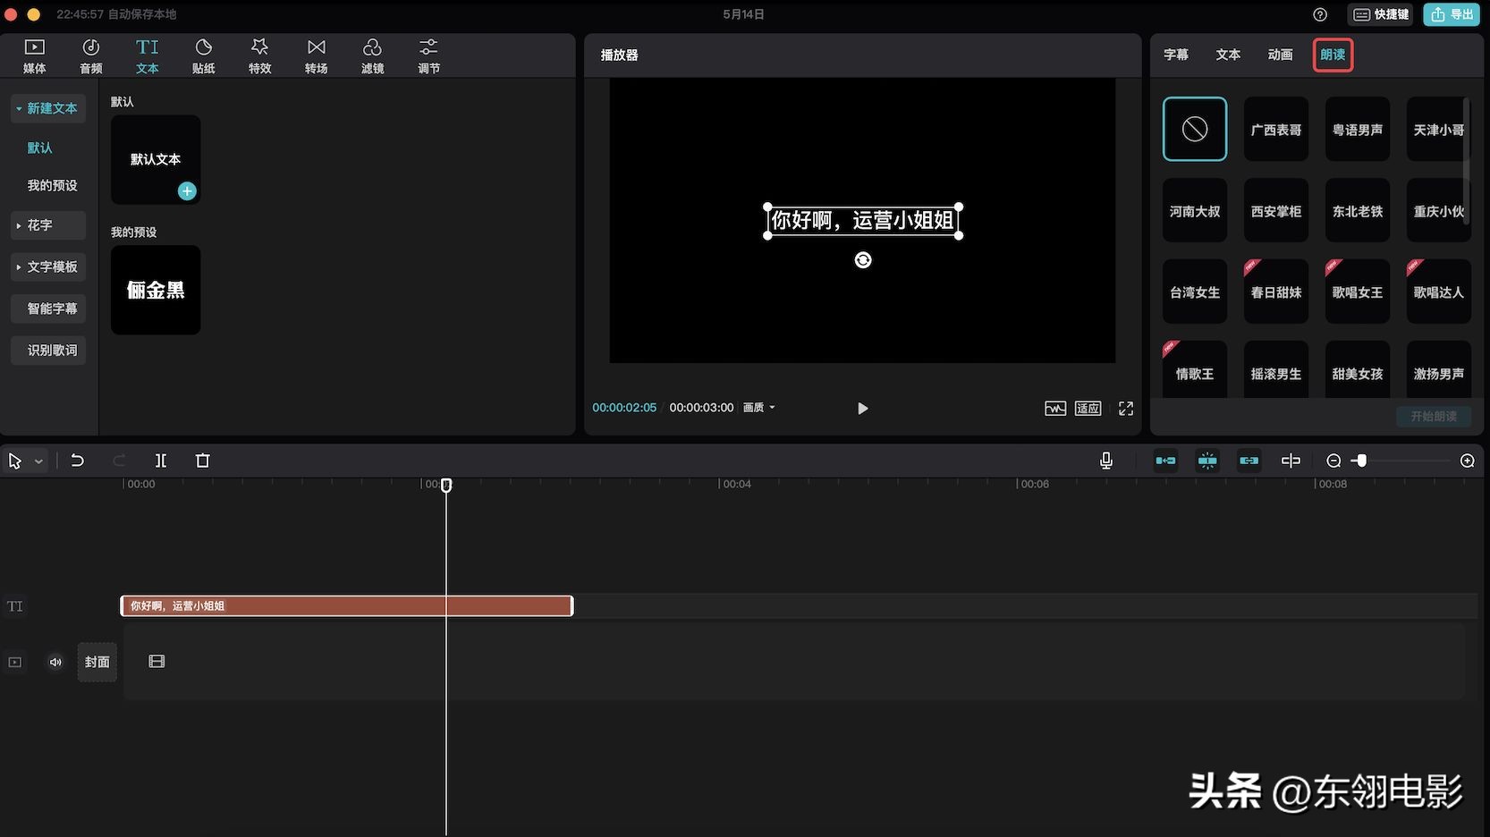The height and width of the screenshot is (837, 1490).
Task: Delete the selected clip with trash icon
Action: tap(203, 461)
